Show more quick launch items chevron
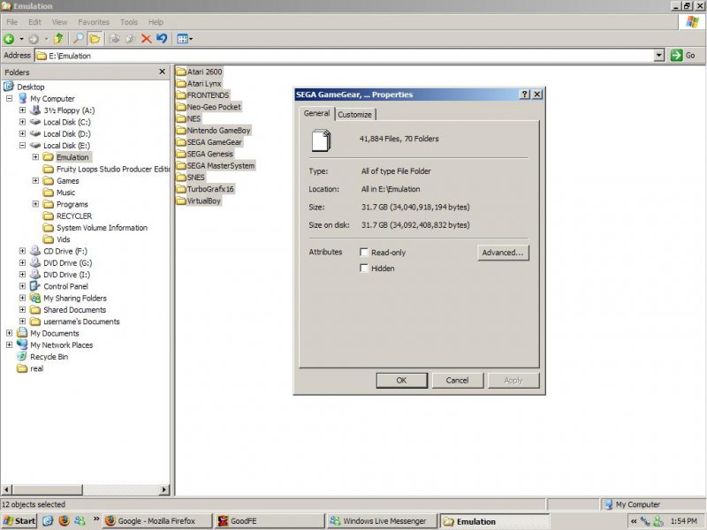Image resolution: width=707 pixels, height=530 pixels. point(96,519)
